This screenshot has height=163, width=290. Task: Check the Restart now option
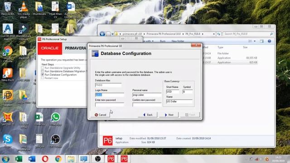pos(43,78)
